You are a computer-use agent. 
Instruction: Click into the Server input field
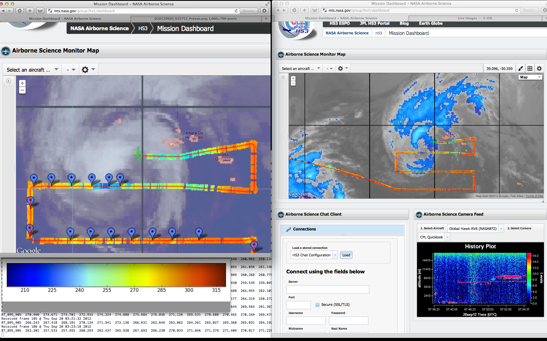(328, 289)
